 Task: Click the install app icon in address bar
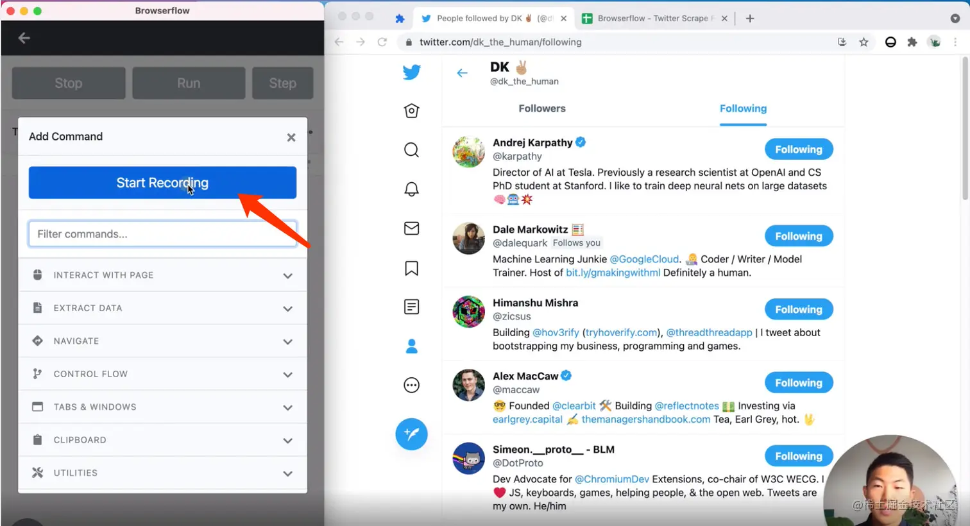point(842,42)
